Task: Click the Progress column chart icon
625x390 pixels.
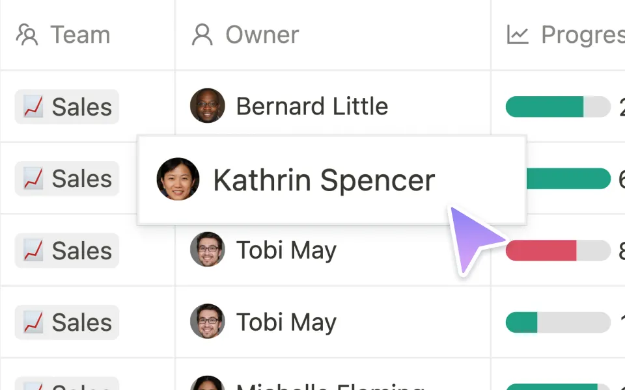Action: coord(516,34)
